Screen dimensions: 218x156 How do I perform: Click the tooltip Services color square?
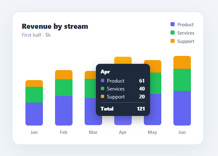103,88
